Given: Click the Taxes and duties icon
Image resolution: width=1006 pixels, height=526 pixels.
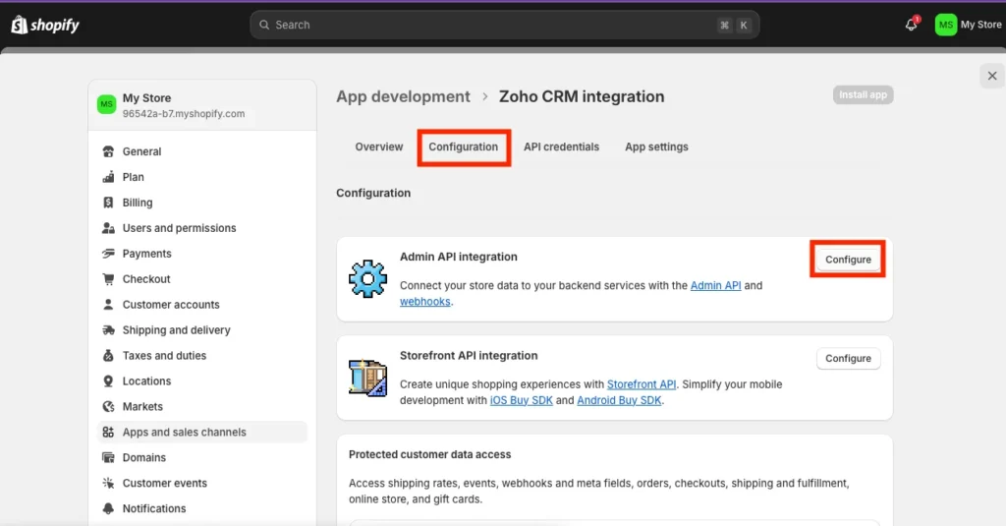Looking at the screenshot, I should click(x=108, y=356).
